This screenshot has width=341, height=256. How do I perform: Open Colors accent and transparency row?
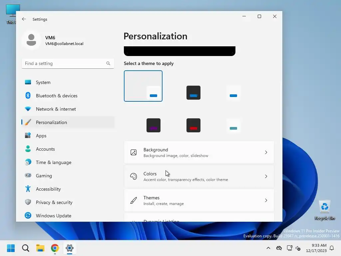199,176
